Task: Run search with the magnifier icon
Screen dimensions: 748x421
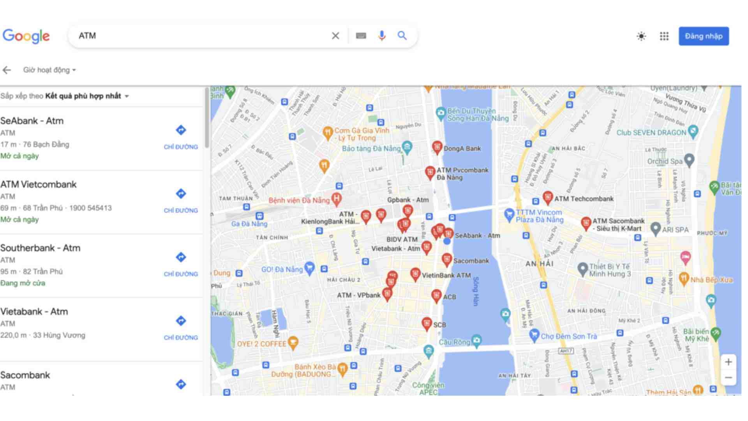Action: 402,36
